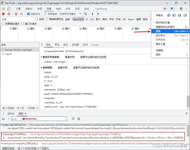Check the 被屏蔽的请求 checkbox
The width and height of the screenshot is (190, 150).
(x=3, y=24)
